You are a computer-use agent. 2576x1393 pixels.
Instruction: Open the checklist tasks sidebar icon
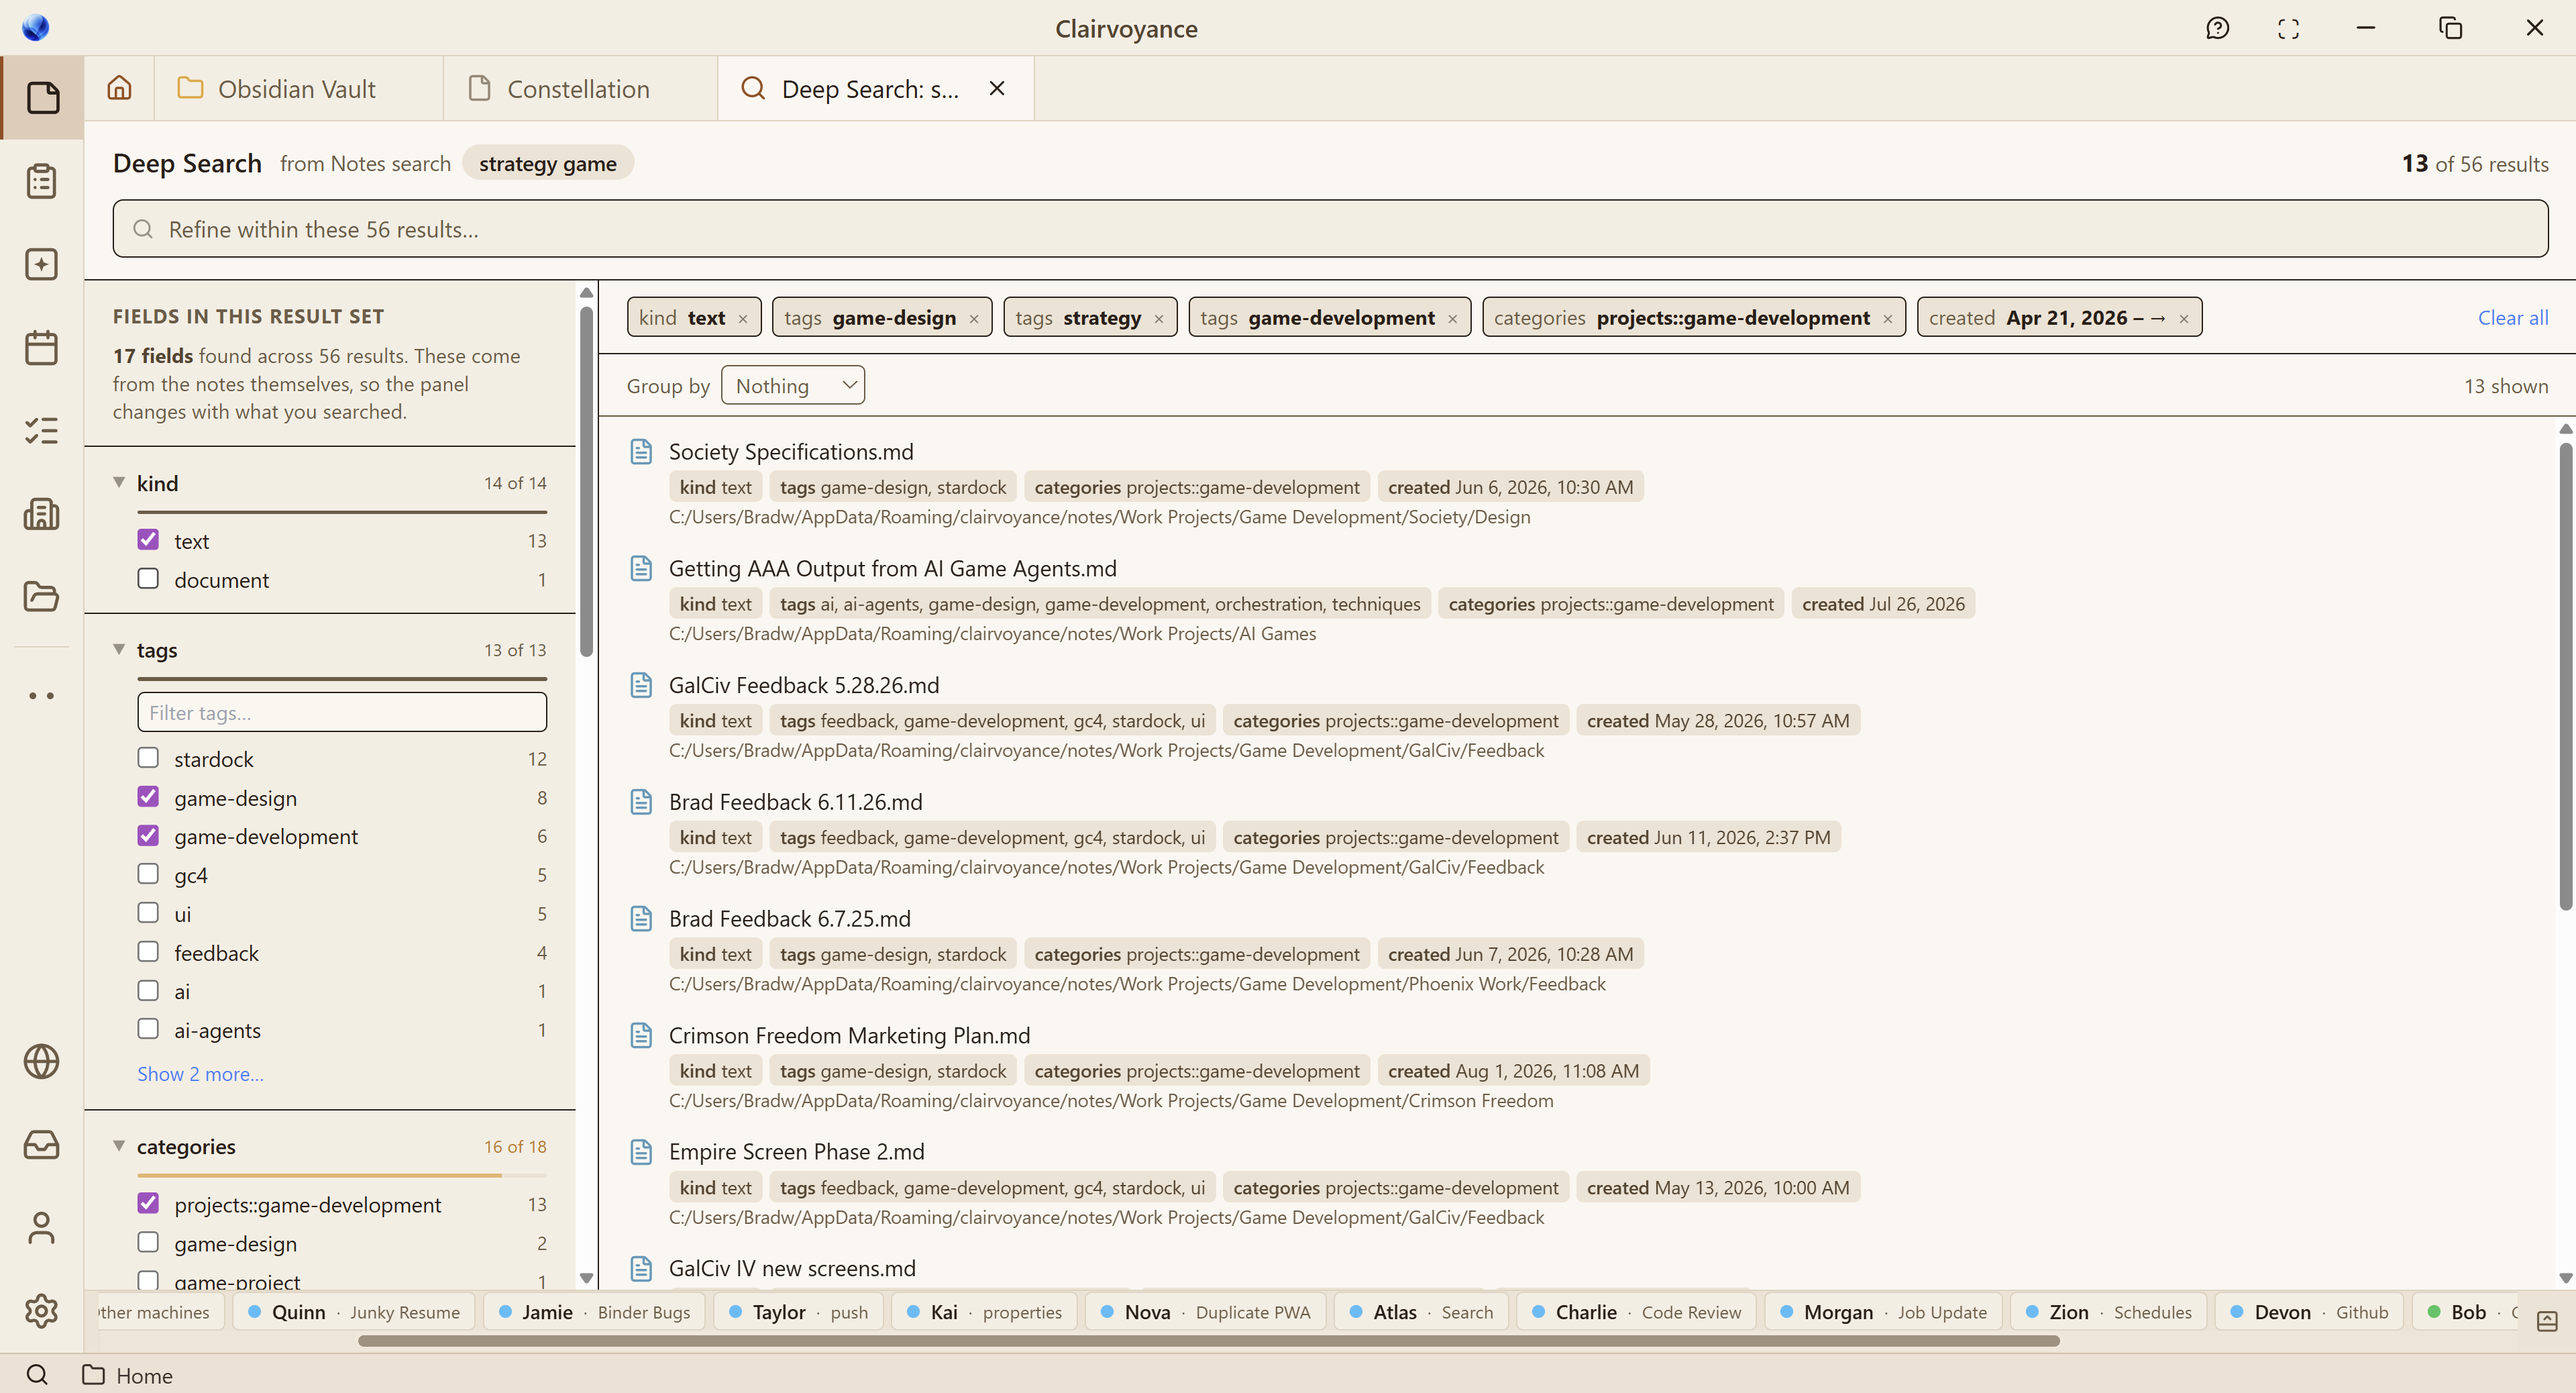click(41, 430)
